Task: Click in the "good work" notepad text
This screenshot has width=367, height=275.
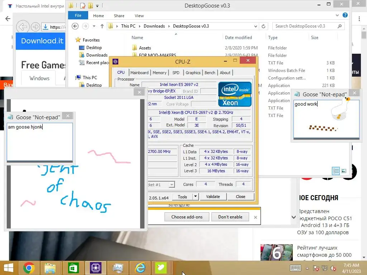Action: pyautogui.click(x=306, y=104)
